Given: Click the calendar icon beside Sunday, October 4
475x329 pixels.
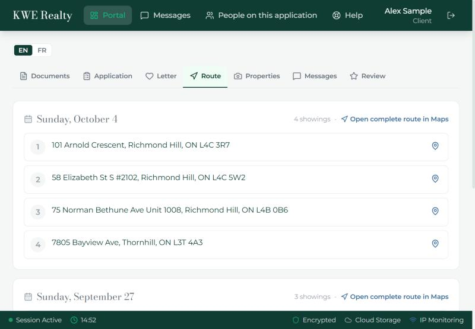Looking at the screenshot, I should pyautogui.click(x=28, y=119).
